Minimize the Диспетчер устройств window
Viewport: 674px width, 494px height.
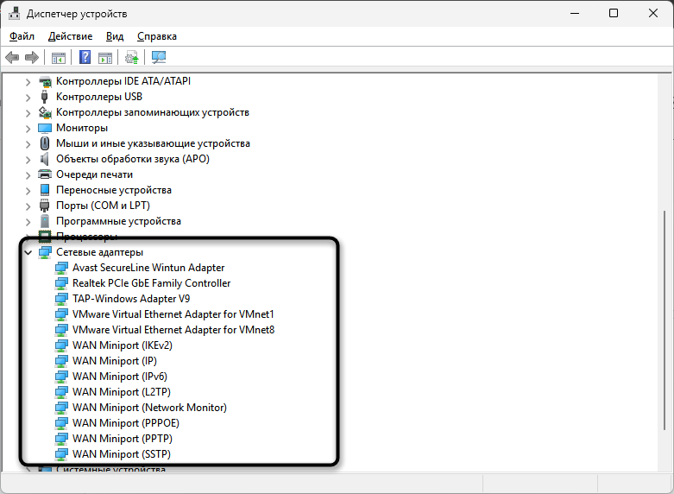574,13
